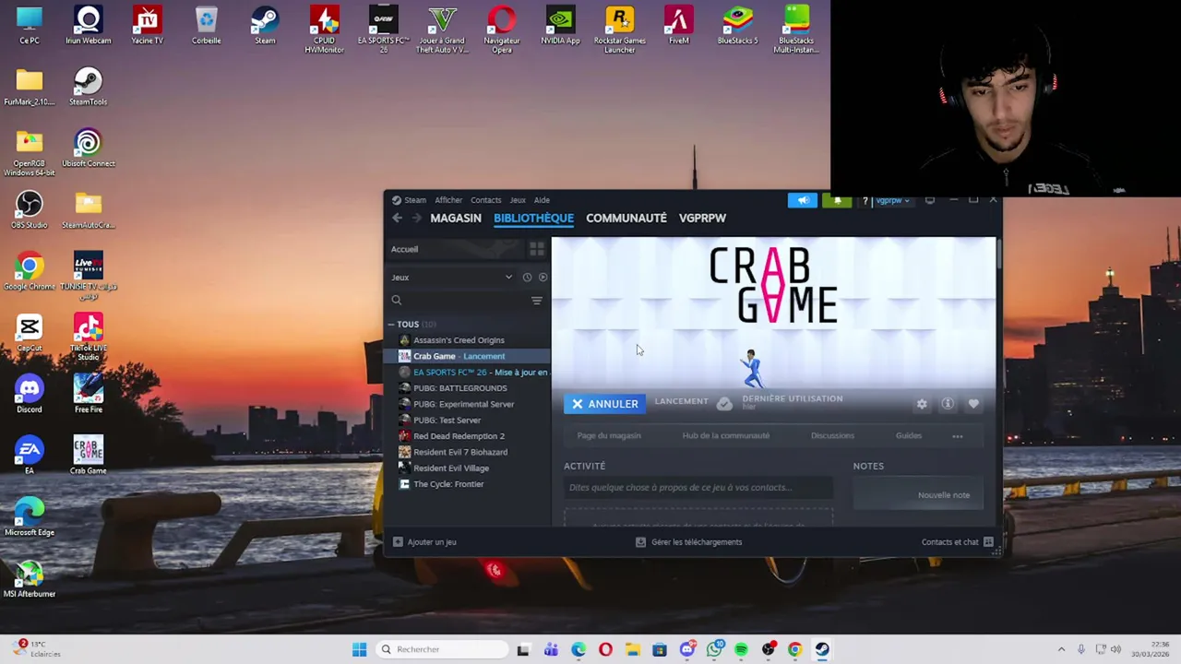Open the VGPRPW profile tab

coord(702,219)
